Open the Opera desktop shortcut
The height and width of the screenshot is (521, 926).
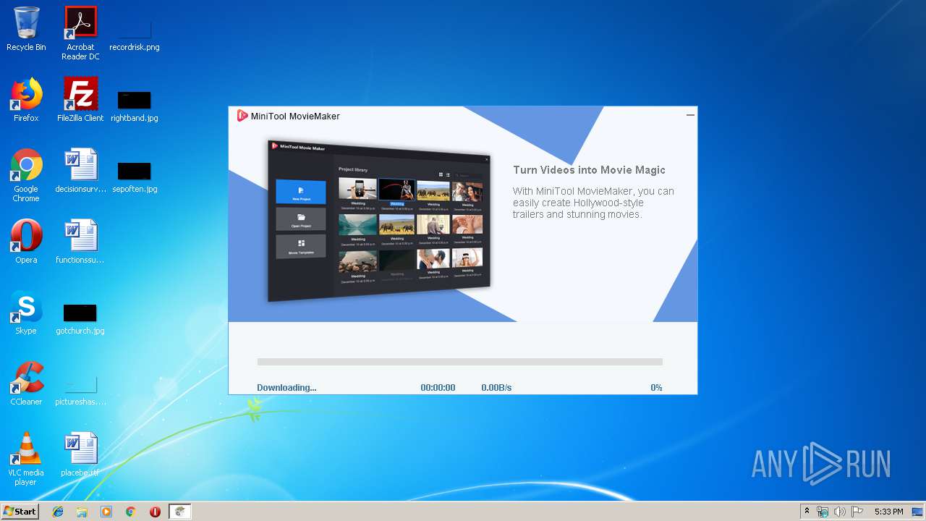[26, 242]
